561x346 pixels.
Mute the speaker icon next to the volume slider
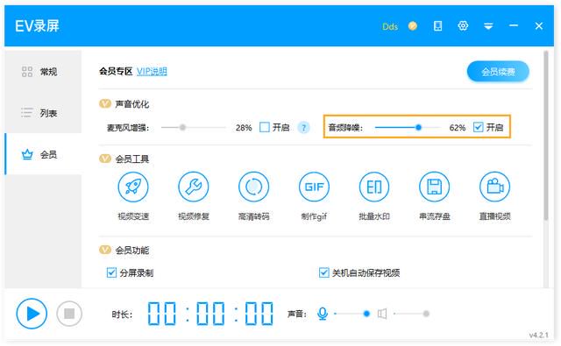tap(382, 314)
